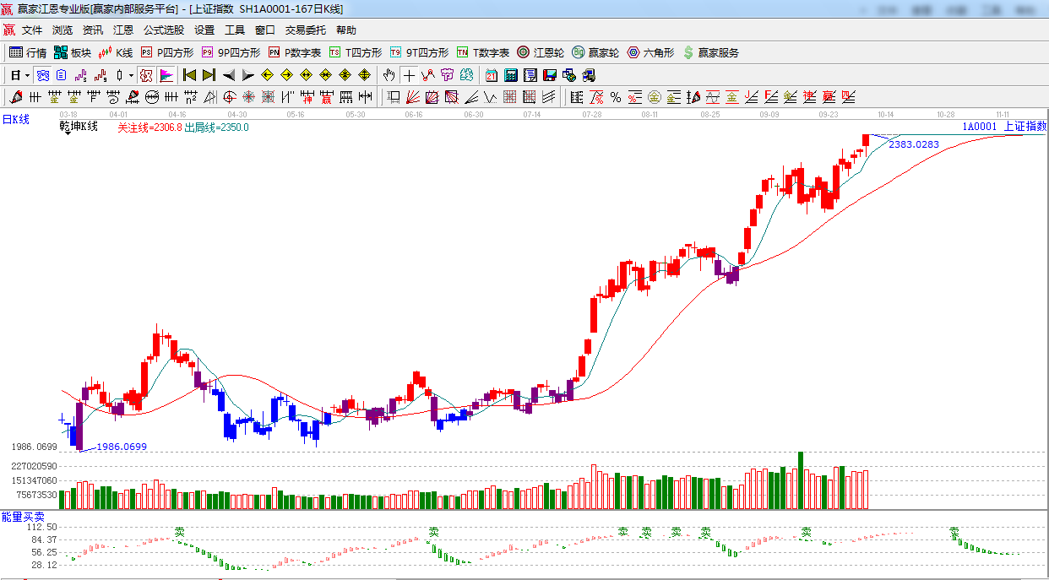
Task: Expand the 日 period dropdown arrow
Action: coord(25,75)
